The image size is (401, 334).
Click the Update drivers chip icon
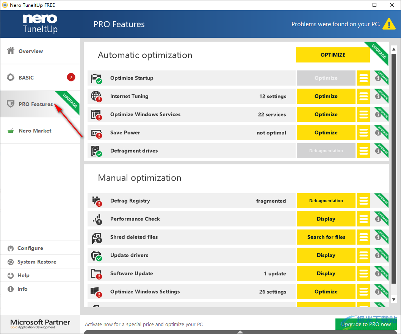click(x=96, y=256)
